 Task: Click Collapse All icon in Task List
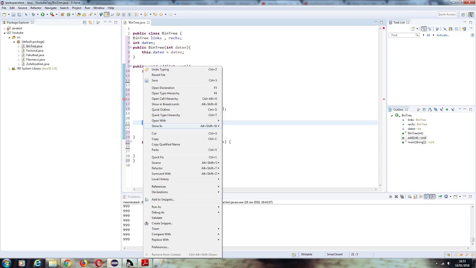point(456,29)
